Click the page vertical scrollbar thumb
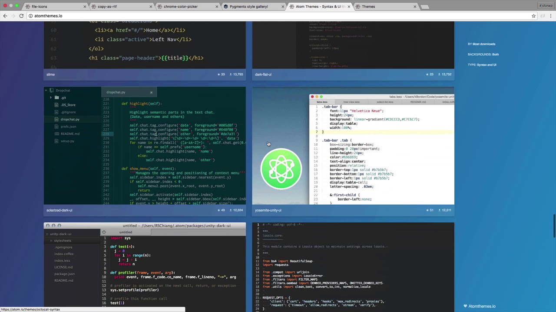This screenshot has width=556, height=312. coord(554,225)
